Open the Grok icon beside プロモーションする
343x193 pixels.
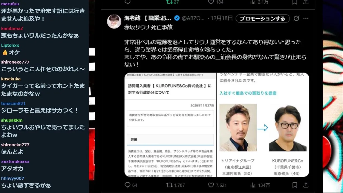(x=296, y=18)
